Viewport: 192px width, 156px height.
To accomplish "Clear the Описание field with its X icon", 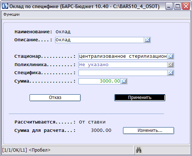I will click(147, 40).
